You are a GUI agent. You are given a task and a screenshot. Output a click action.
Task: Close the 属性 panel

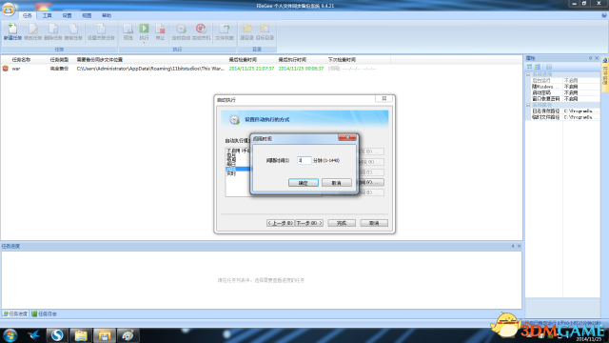coord(597,58)
